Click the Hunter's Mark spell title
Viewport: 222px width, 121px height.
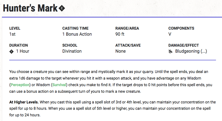tap(30, 8)
